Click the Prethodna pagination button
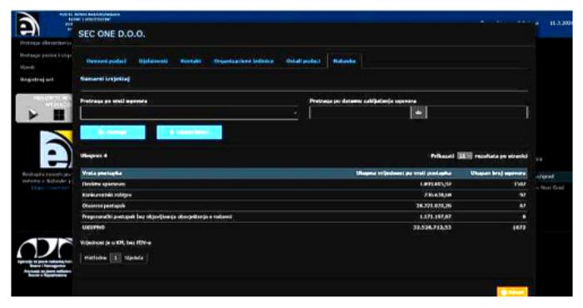583x308 pixels. 96,258
